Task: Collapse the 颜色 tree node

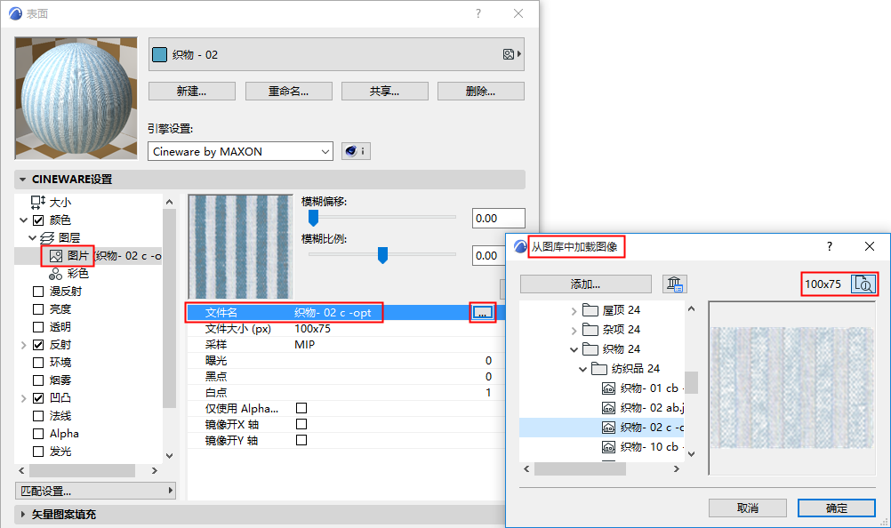Action: (x=23, y=220)
